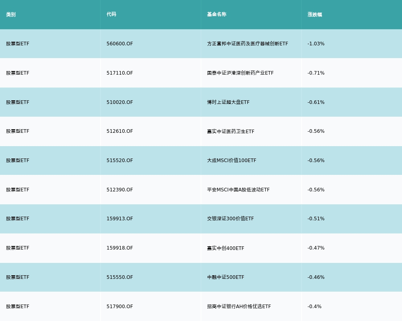Click the -0.61% change value

(316, 102)
